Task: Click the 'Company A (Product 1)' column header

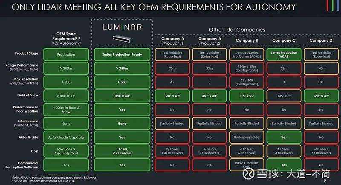Action: 173,41
